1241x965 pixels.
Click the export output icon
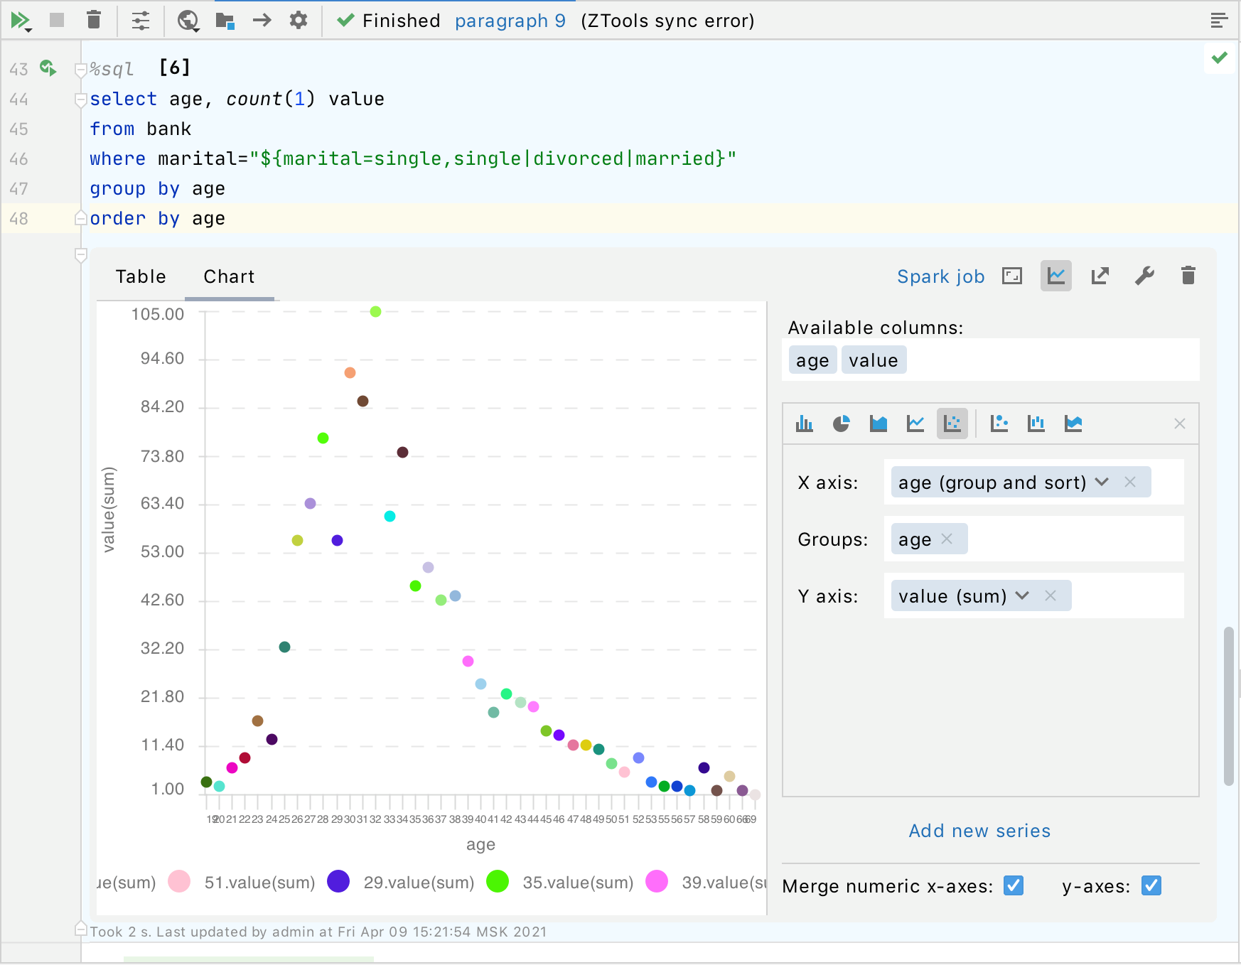click(x=1100, y=276)
